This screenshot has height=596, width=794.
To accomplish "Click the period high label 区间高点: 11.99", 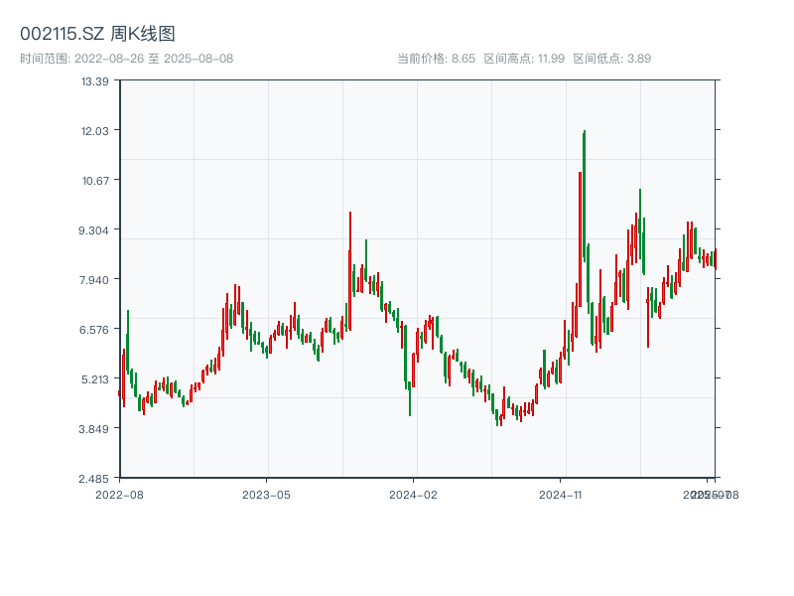I will pos(524,59).
